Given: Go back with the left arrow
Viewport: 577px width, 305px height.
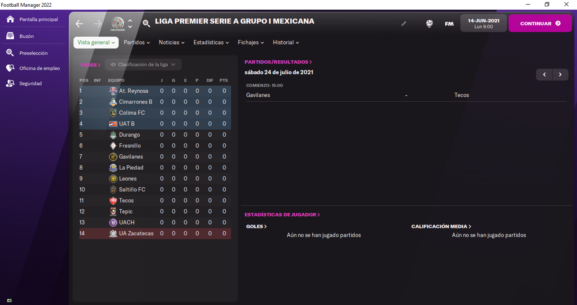Looking at the screenshot, I should [79, 23].
